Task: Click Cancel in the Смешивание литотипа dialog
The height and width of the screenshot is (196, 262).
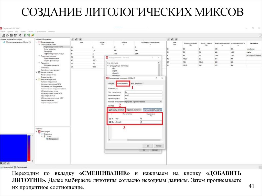Action: point(159,146)
